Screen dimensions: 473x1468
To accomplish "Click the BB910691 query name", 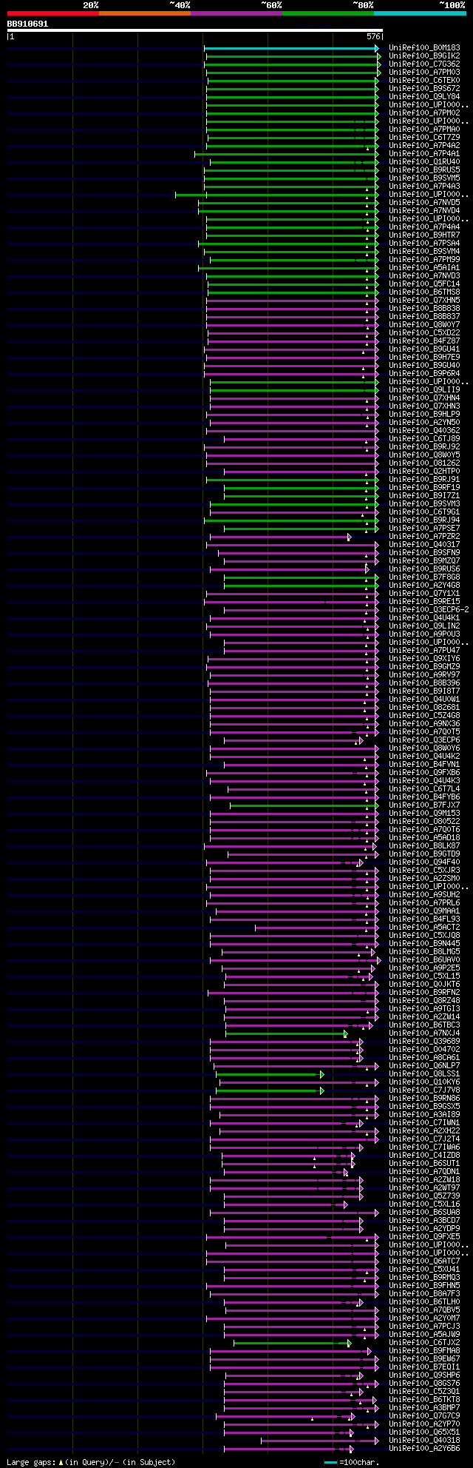I will 27,24.
